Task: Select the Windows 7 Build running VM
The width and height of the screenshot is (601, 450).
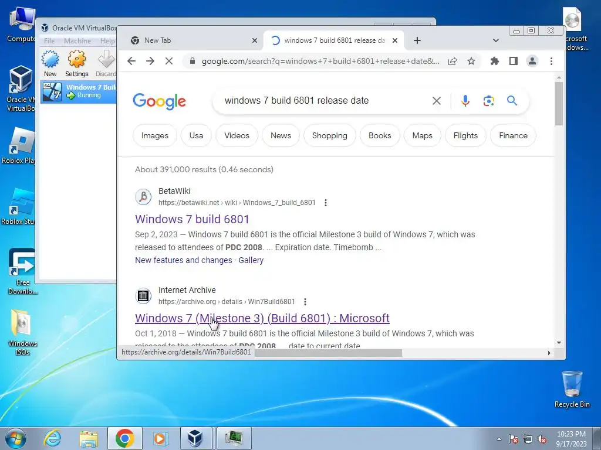Action: pos(79,91)
